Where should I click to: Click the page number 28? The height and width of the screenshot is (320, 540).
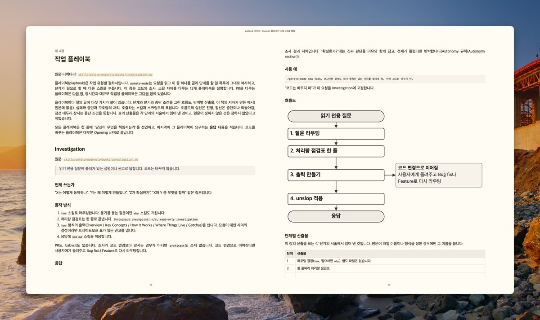tap(151, 285)
